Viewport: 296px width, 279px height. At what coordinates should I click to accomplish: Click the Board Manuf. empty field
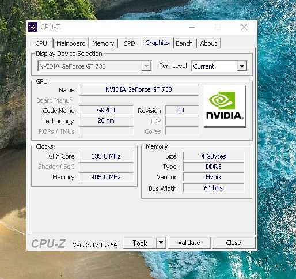click(x=139, y=100)
